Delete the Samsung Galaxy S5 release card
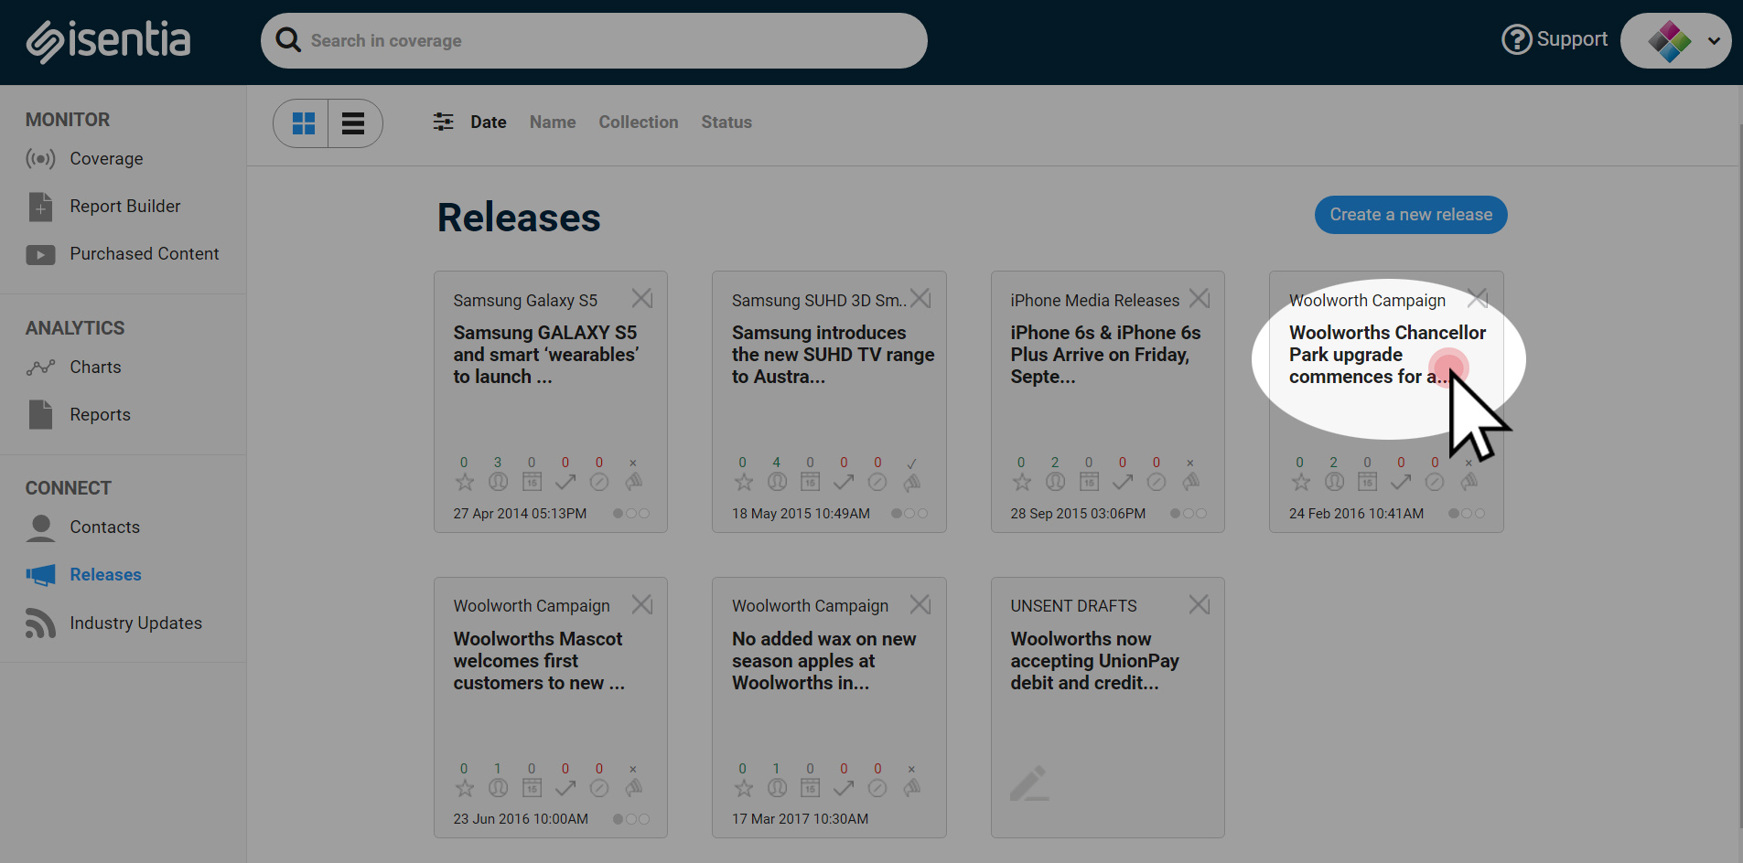Screen dimensions: 1743x863 click(x=642, y=299)
